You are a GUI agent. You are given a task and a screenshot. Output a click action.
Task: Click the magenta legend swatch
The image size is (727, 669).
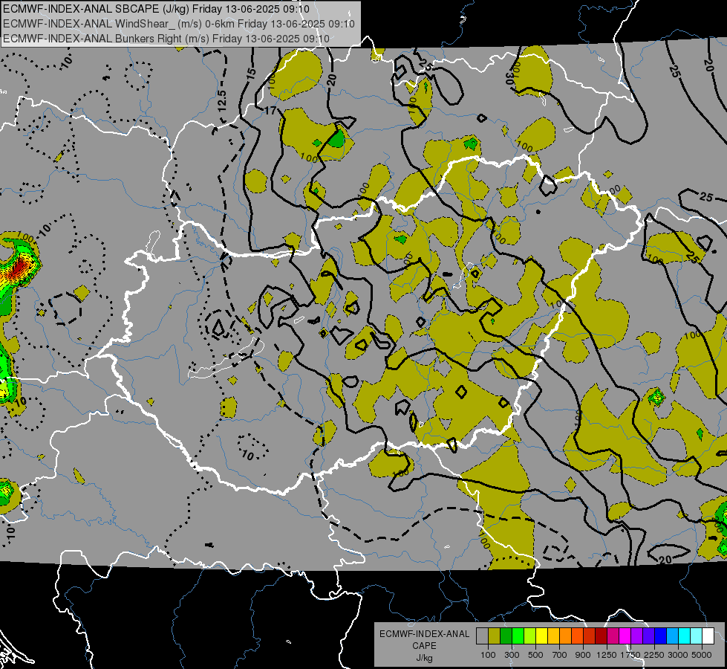click(625, 636)
